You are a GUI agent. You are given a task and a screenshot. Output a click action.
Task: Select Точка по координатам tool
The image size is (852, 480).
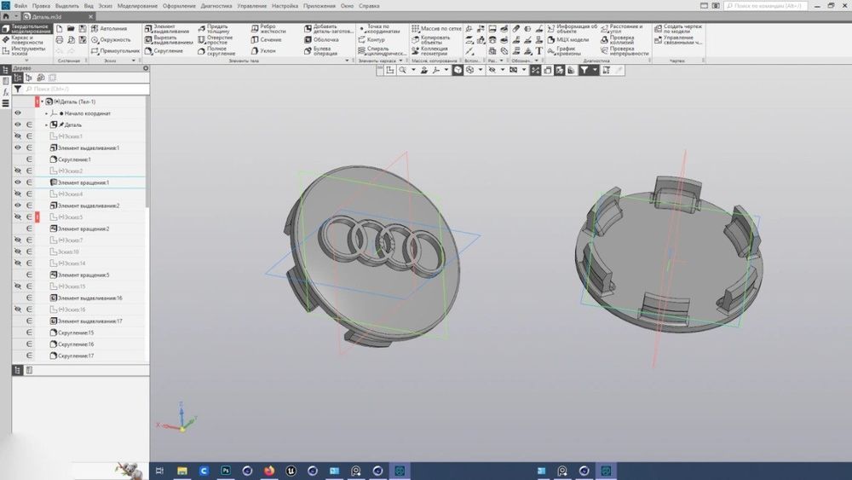click(379, 28)
